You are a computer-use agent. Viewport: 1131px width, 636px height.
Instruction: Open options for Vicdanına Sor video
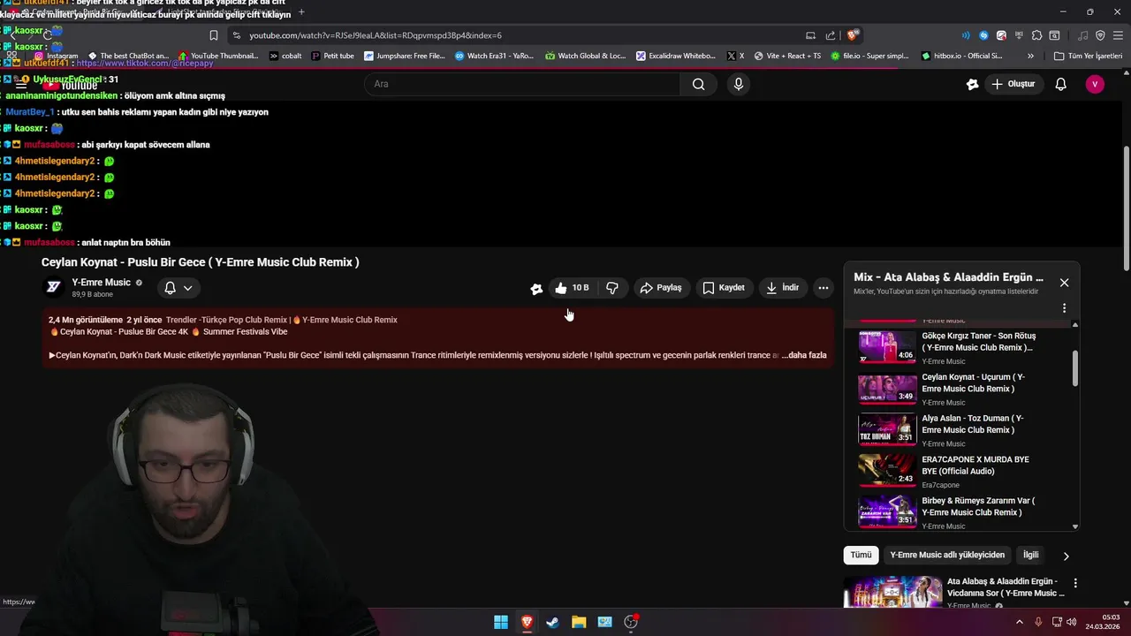tap(1075, 584)
